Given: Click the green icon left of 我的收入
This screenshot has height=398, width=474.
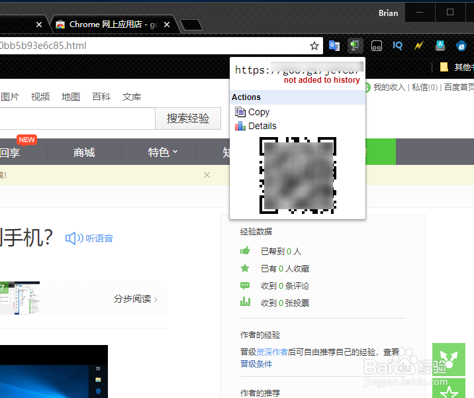Looking at the screenshot, I should tap(367, 87).
